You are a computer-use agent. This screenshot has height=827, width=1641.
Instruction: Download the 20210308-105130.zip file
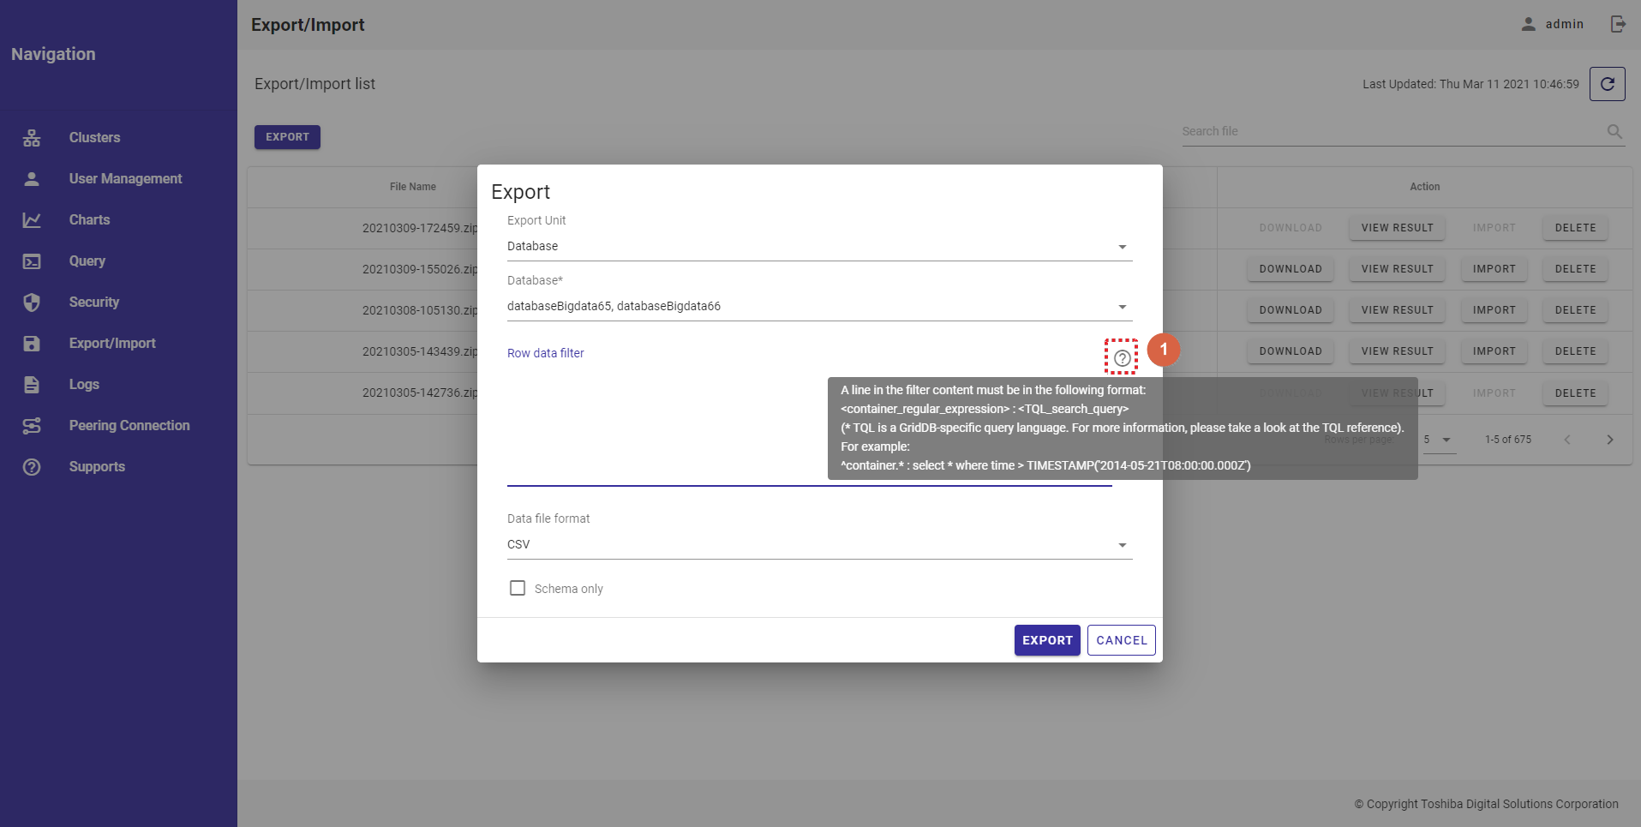(1291, 310)
